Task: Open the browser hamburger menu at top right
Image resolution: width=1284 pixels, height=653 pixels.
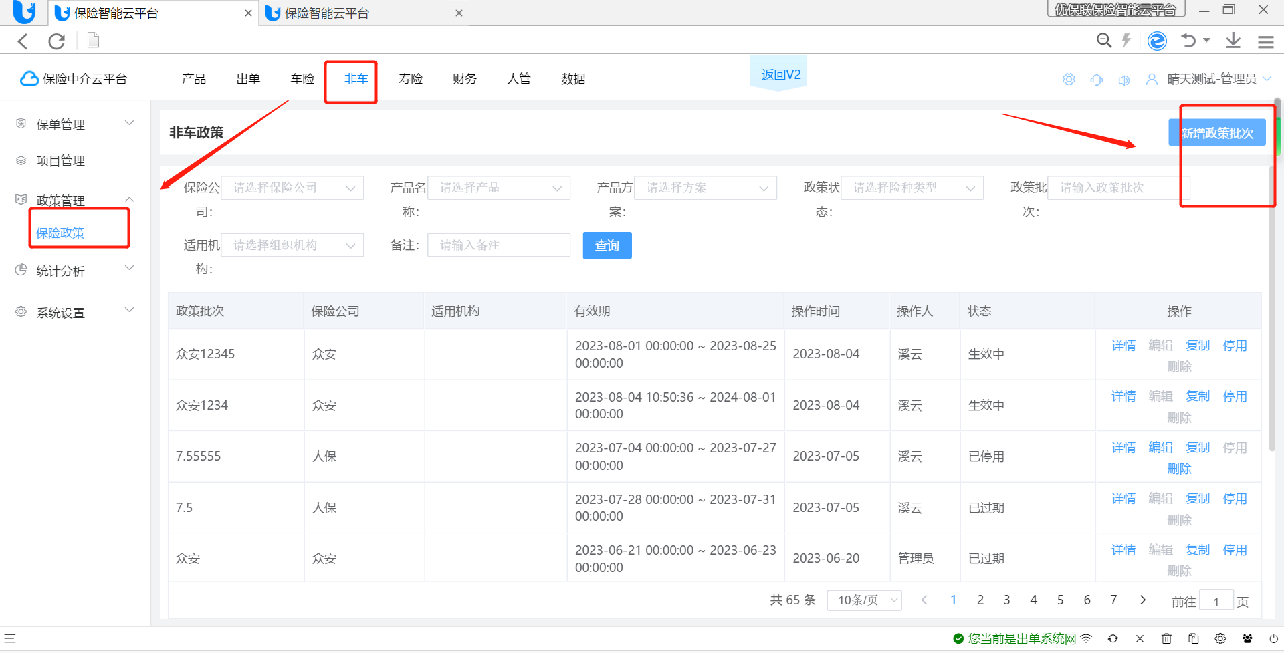Action: (1265, 41)
